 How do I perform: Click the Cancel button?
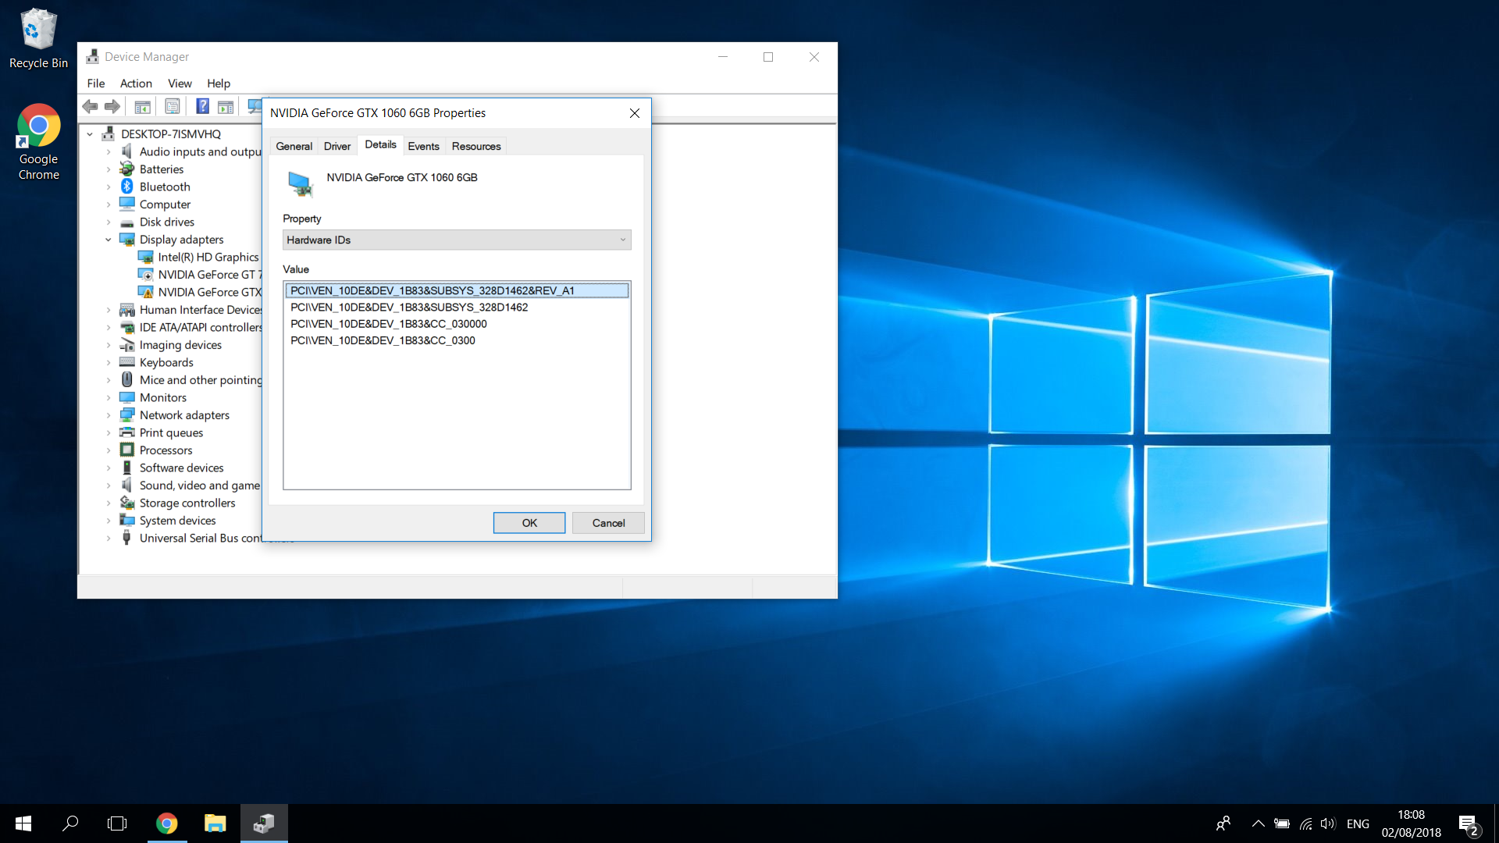tap(608, 523)
